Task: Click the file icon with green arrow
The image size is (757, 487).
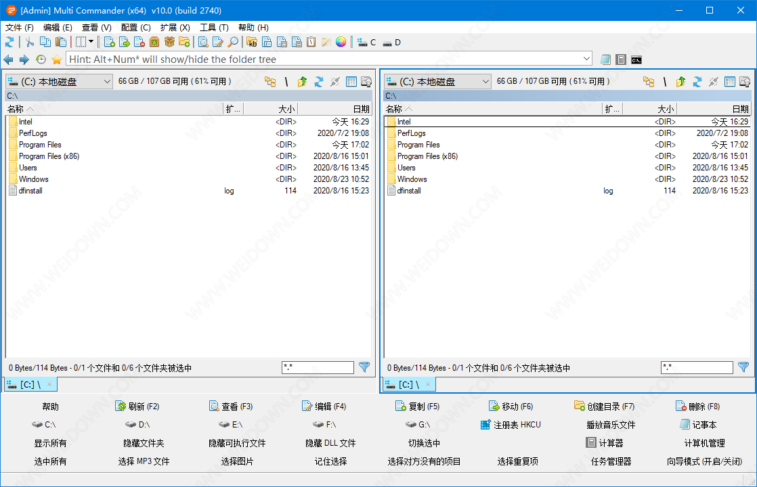Action: point(125,43)
